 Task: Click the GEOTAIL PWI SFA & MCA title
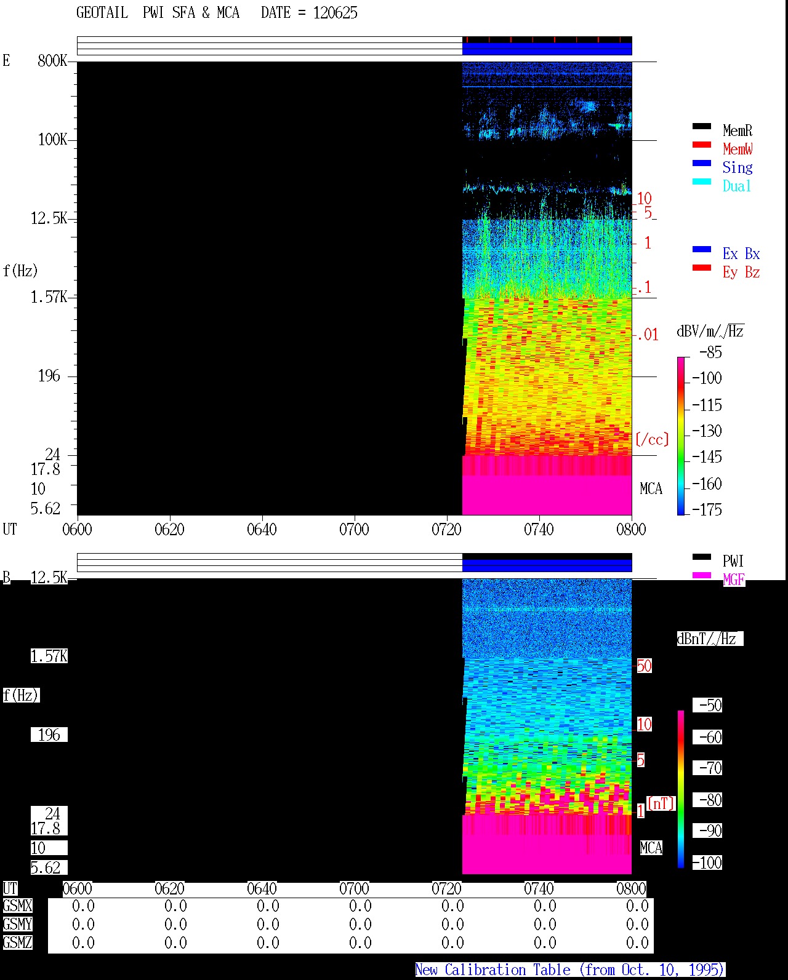pos(158,13)
